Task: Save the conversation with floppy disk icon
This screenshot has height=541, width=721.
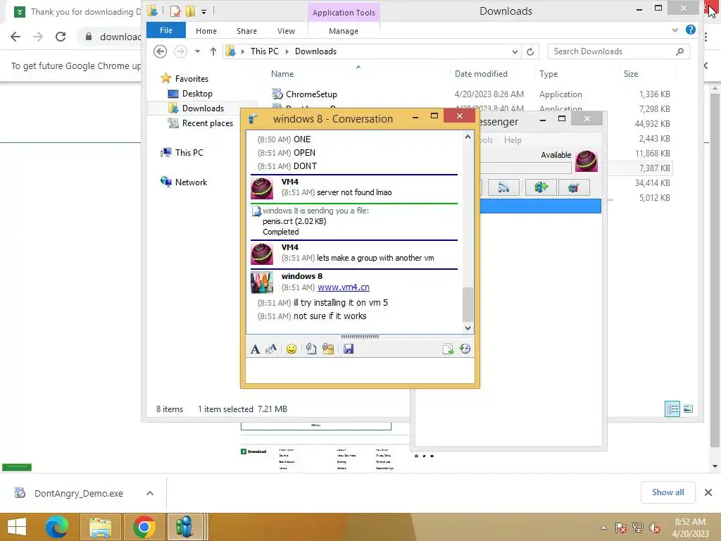Action: [349, 349]
